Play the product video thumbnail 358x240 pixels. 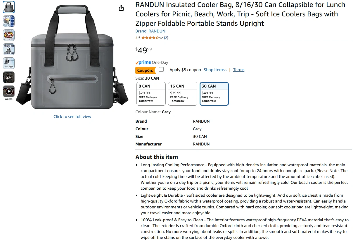(x=9, y=91)
